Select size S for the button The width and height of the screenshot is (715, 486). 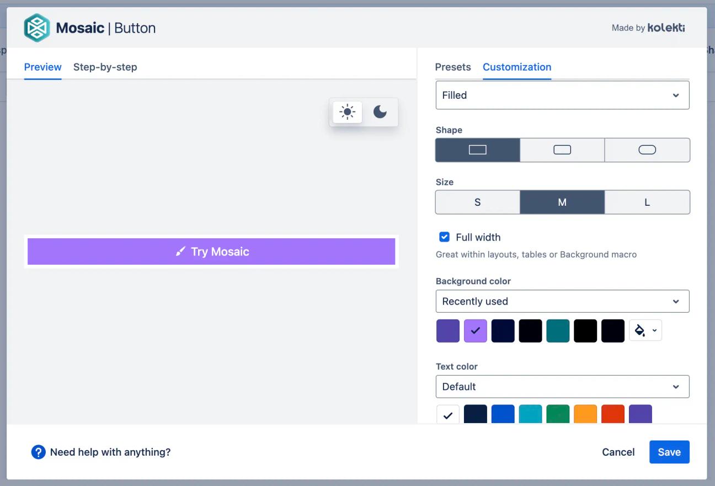tap(477, 202)
